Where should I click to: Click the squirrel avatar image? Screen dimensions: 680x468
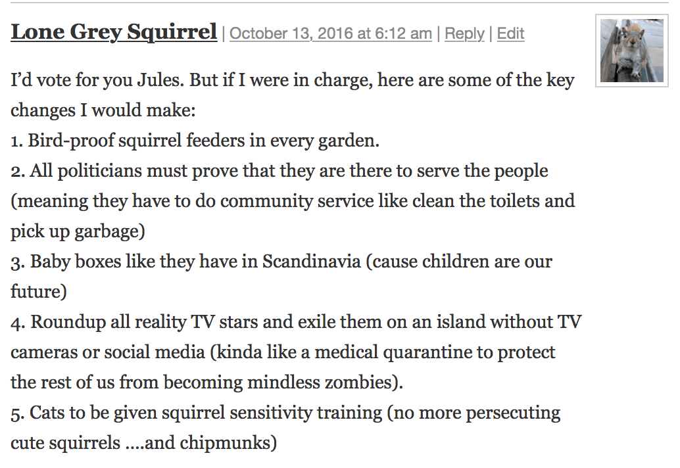point(631,51)
